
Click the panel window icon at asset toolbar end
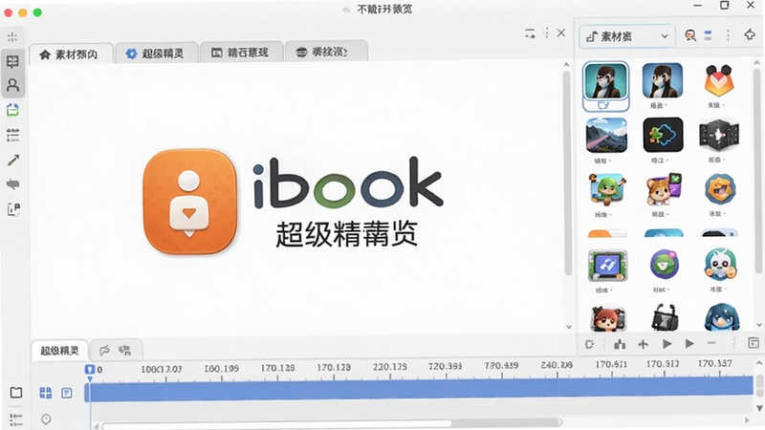coord(754,343)
